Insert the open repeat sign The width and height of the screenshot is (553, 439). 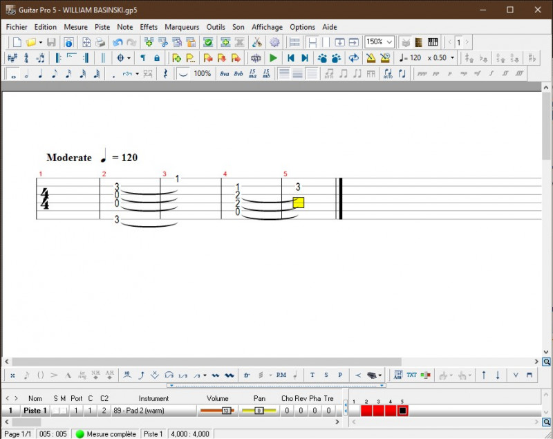tap(58, 58)
